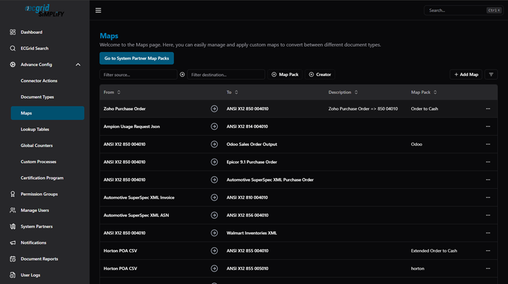Image resolution: width=508 pixels, height=284 pixels.
Task: Click arrow icon in SuperSpec XML ASN row
Action: point(214,215)
